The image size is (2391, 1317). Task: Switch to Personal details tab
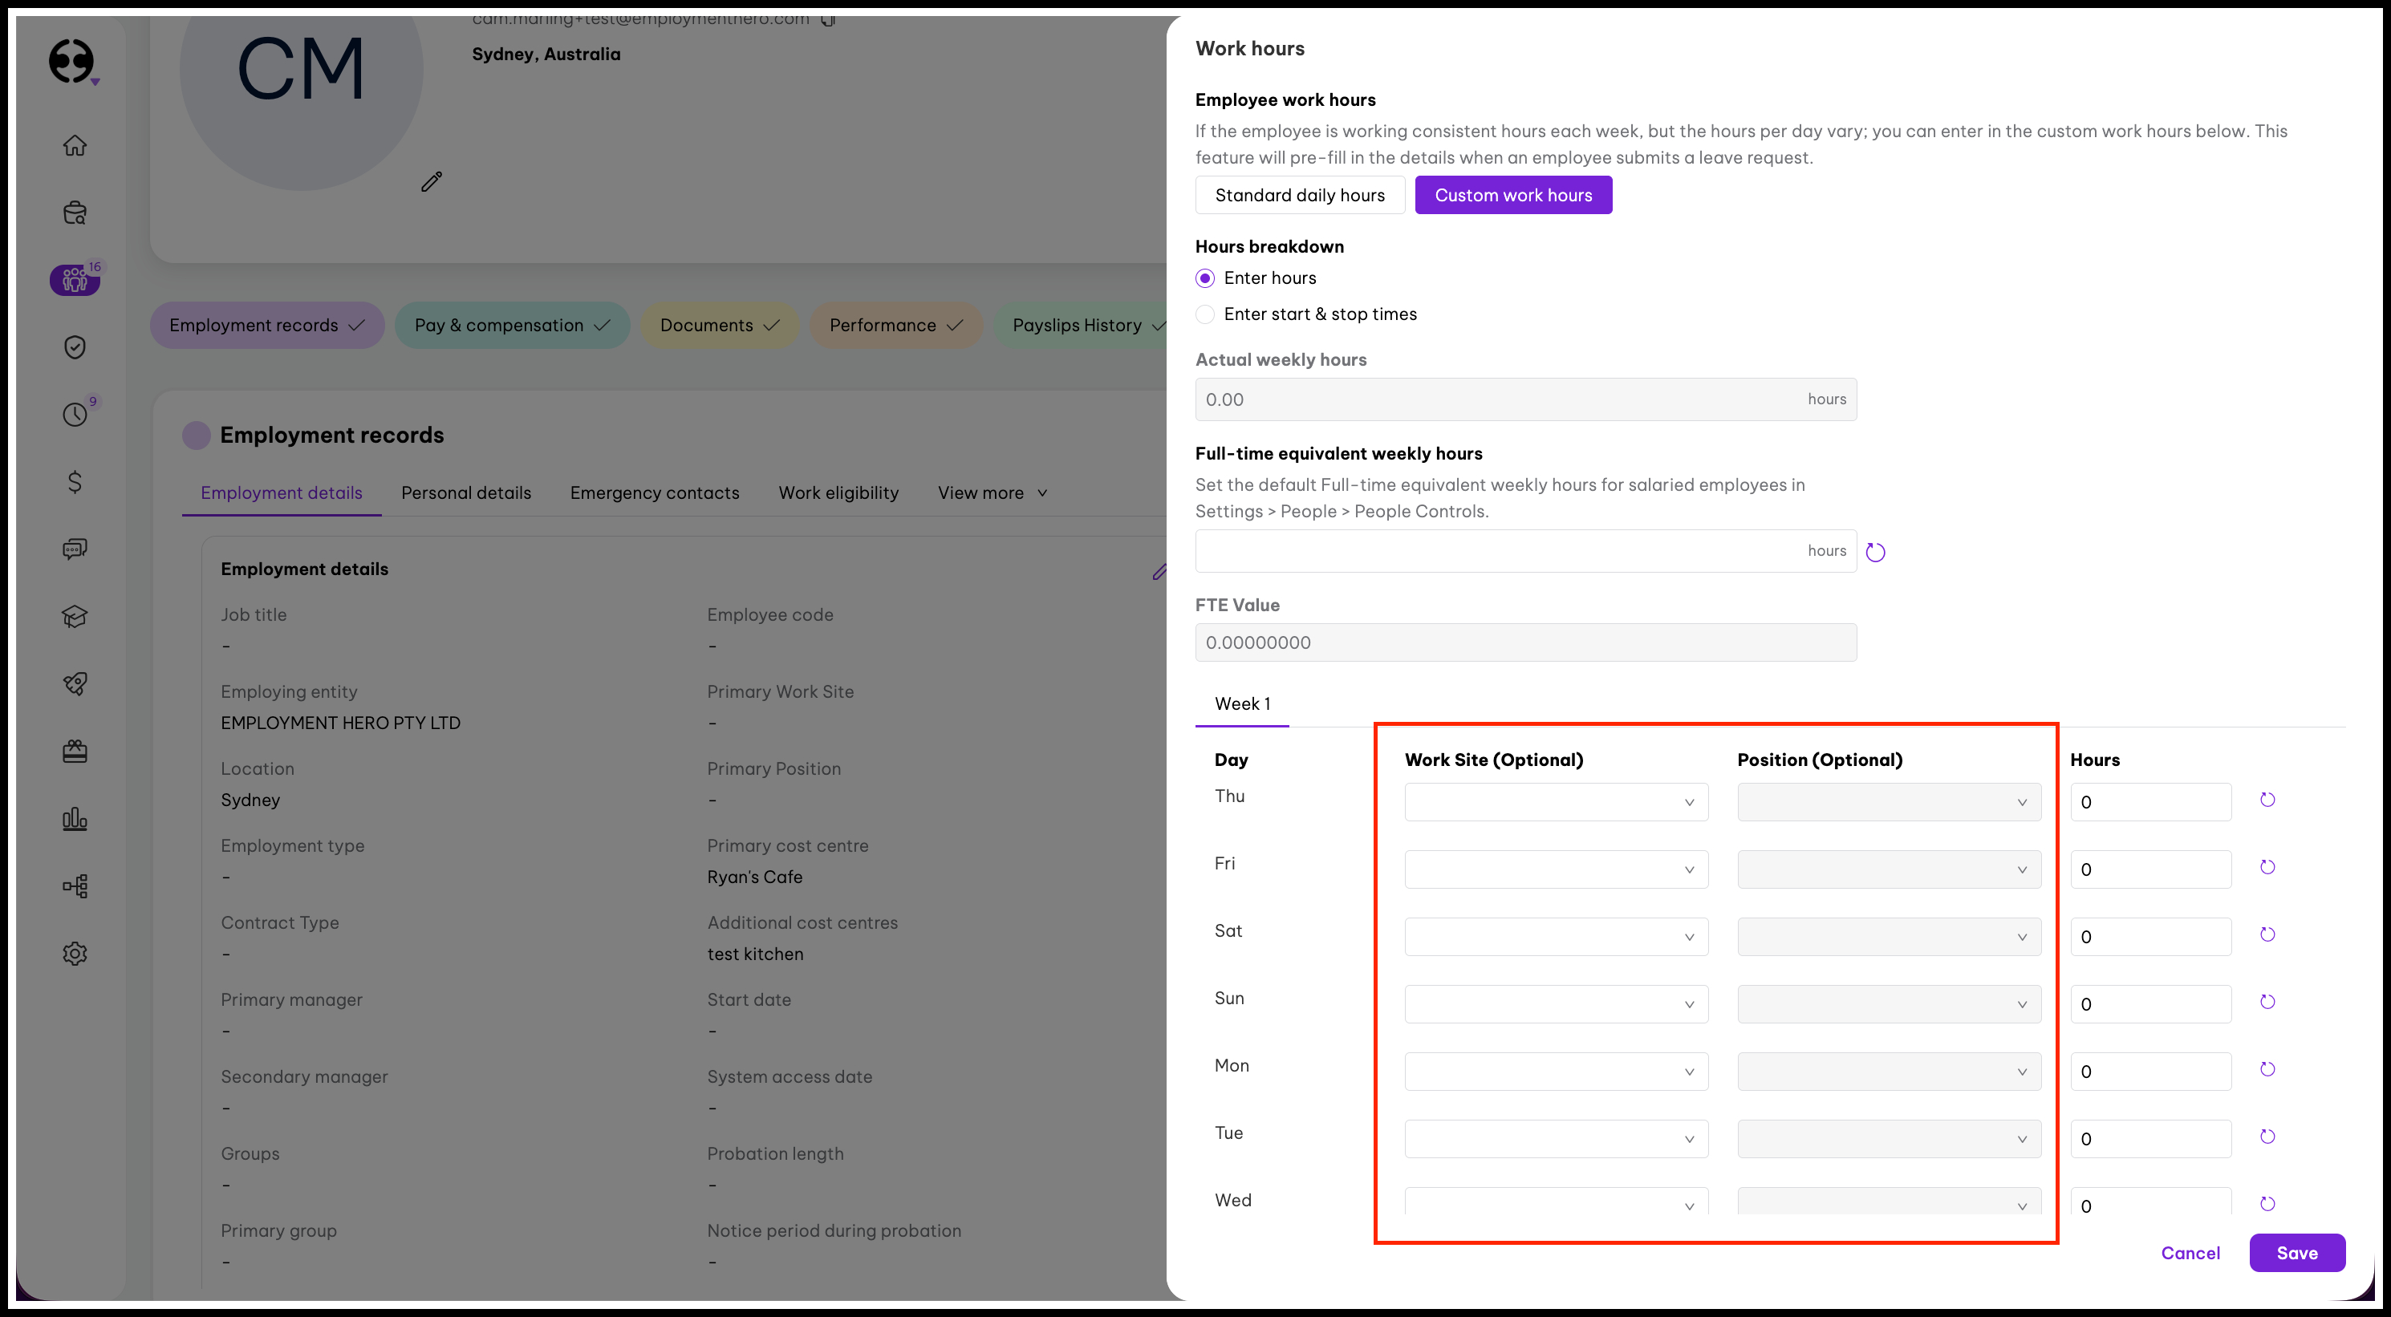[x=466, y=492]
